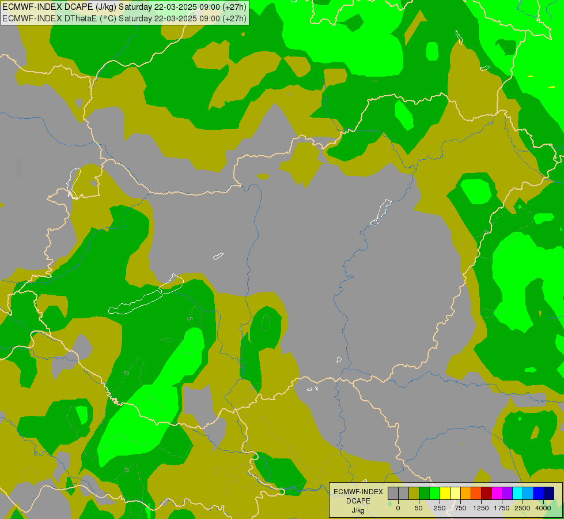Click legend tick value 50
This screenshot has height=519, width=564.
(419, 508)
